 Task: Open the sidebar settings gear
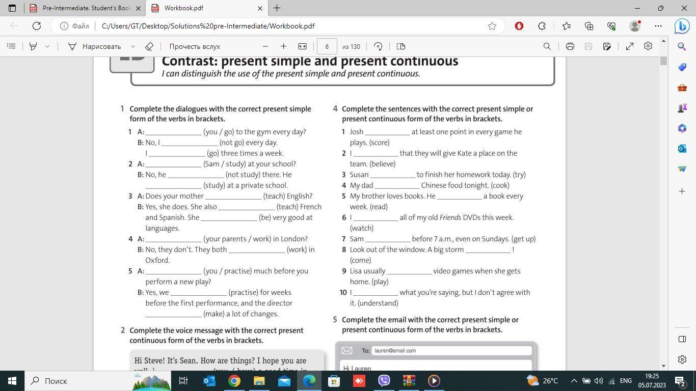click(x=682, y=359)
